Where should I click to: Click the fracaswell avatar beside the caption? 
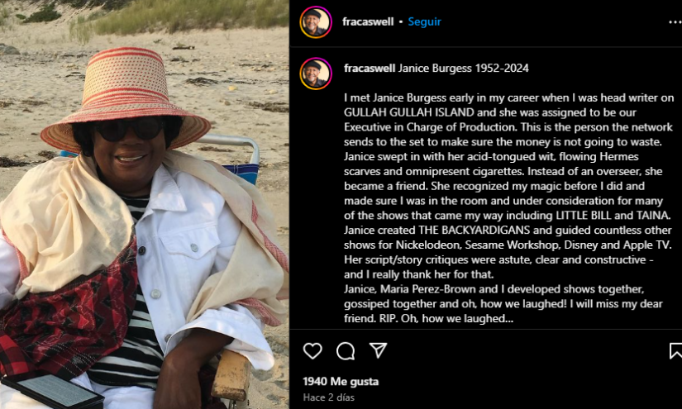(x=316, y=73)
